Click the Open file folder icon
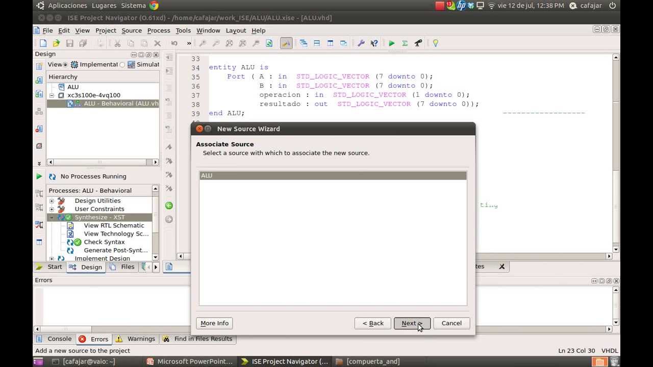 56,43
